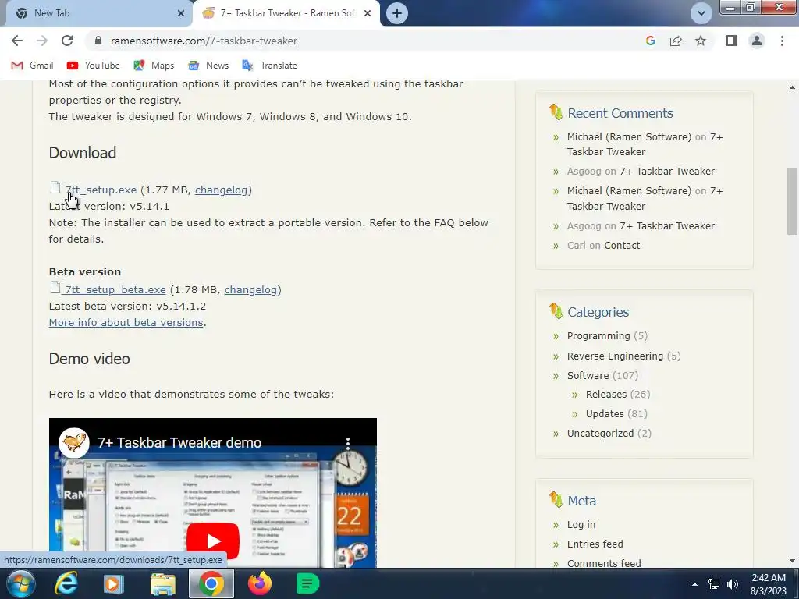Open the green notes app on taskbar
799x599 pixels.
point(307,583)
